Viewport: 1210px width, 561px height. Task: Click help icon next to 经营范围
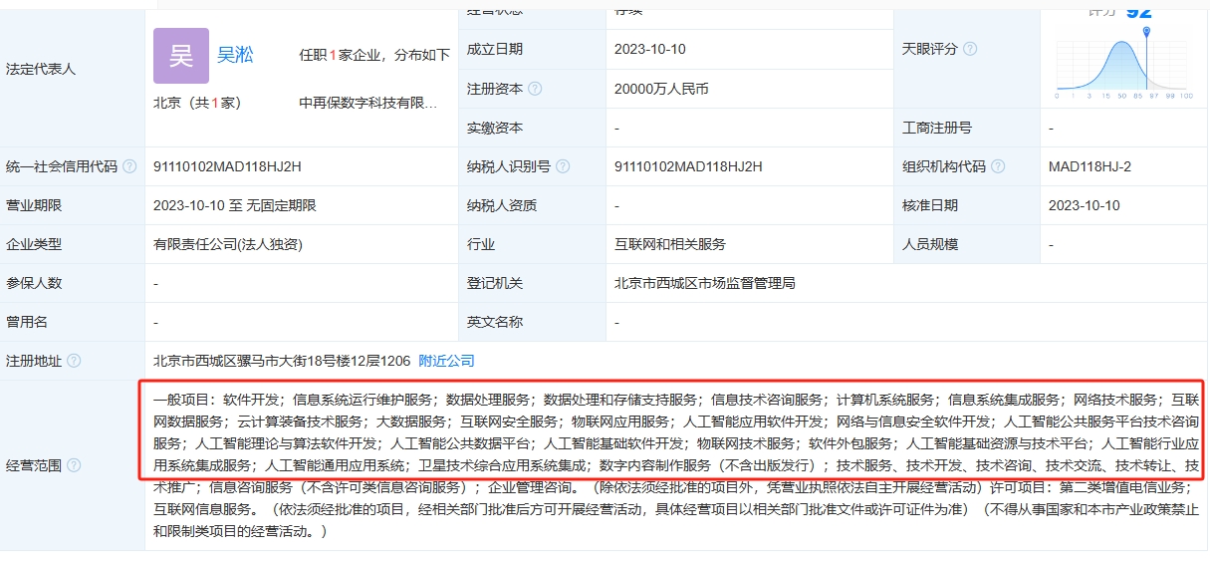coord(74,465)
